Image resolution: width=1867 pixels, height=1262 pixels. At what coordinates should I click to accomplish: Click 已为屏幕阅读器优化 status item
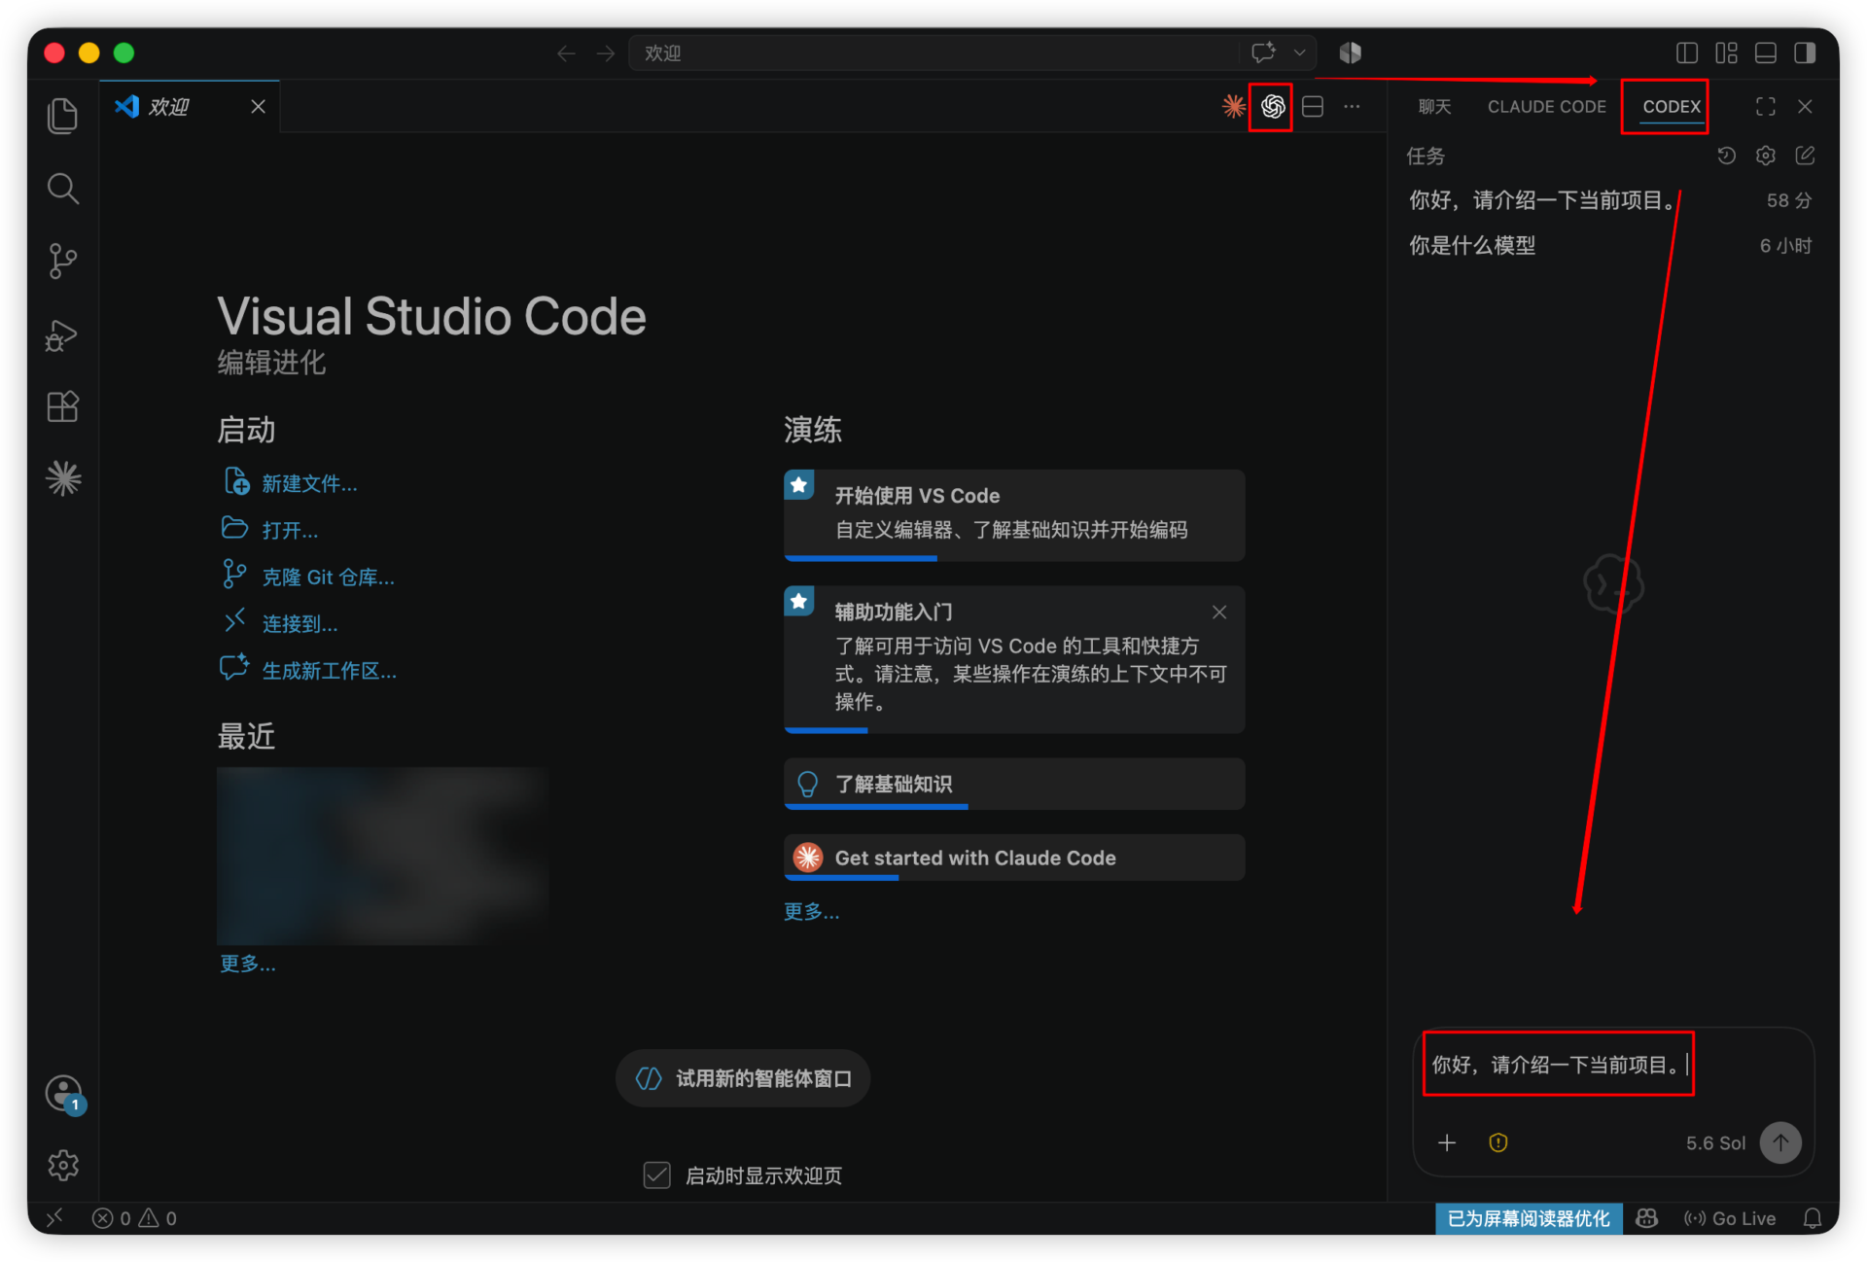(x=1529, y=1218)
